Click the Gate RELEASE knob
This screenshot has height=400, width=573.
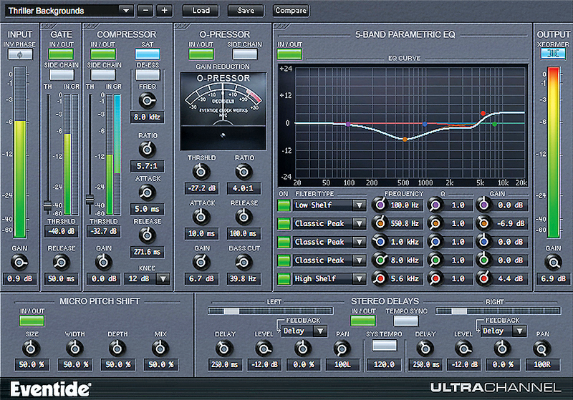[x=61, y=262]
